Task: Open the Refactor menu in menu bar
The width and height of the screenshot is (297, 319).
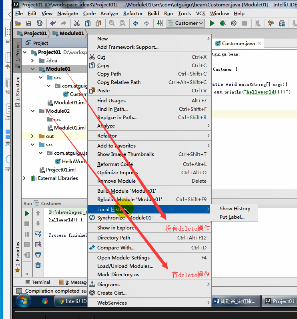Action: pyautogui.click(x=133, y=14)
